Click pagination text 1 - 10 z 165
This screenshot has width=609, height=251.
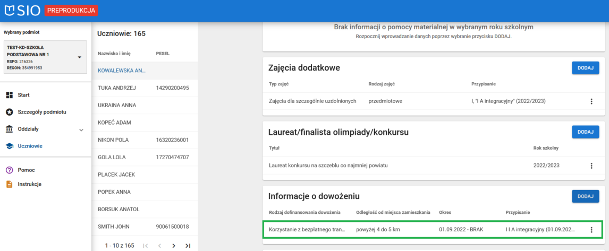click(120, 246)
